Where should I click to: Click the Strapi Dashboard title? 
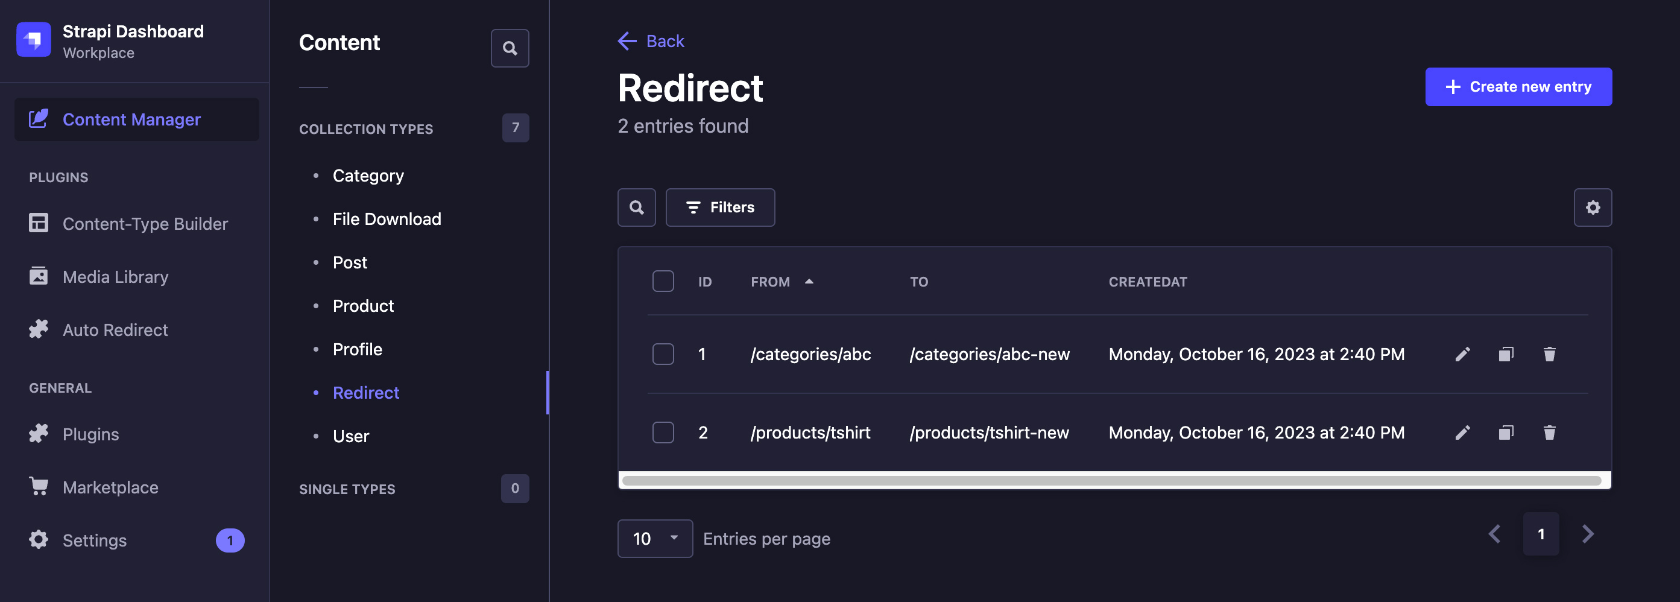pyautogui.click(x=133, y=31)
